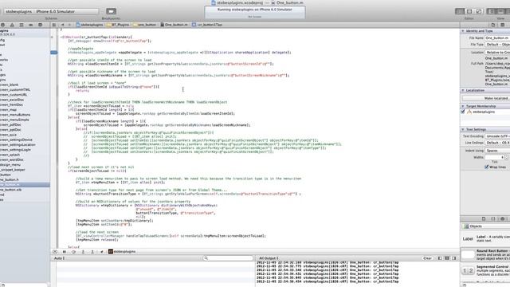The height and width of the screenshot is (287, 510).
Task: Click the Make localized button
Action: click(486, 98)
